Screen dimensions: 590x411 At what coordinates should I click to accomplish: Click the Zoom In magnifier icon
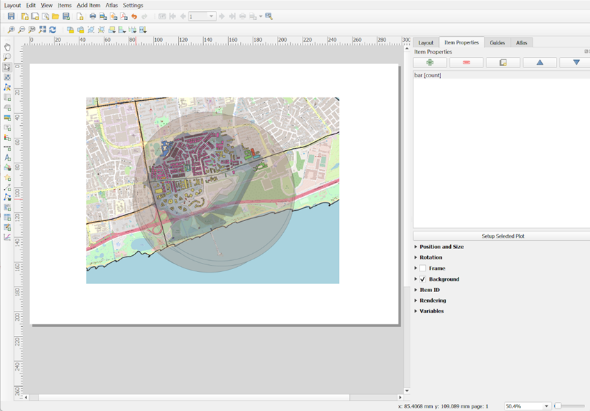pos(11,30)
